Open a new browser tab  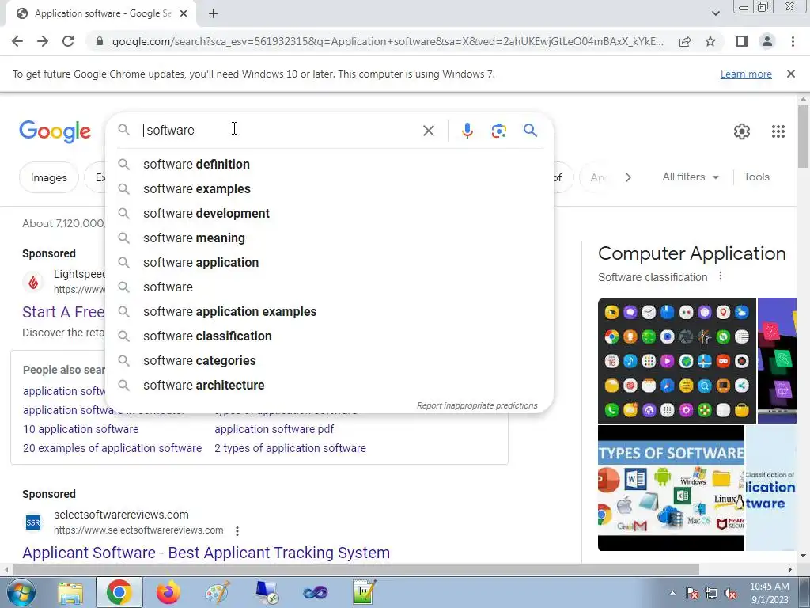pyautogui.click(x=214, y=14)
